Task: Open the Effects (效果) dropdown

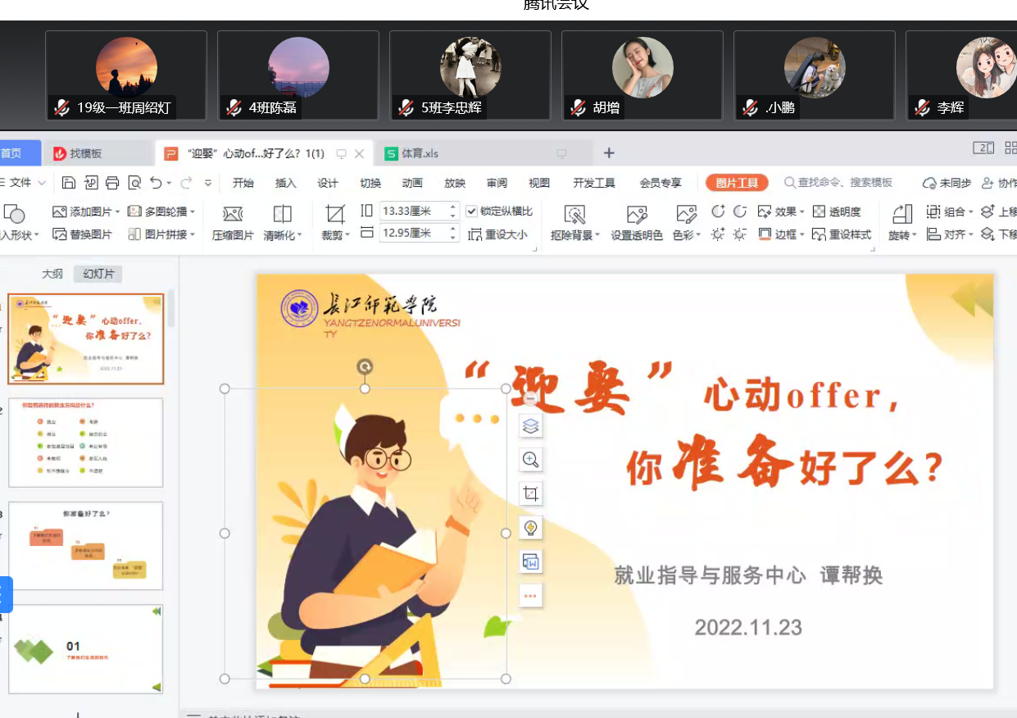Action: 781,211
